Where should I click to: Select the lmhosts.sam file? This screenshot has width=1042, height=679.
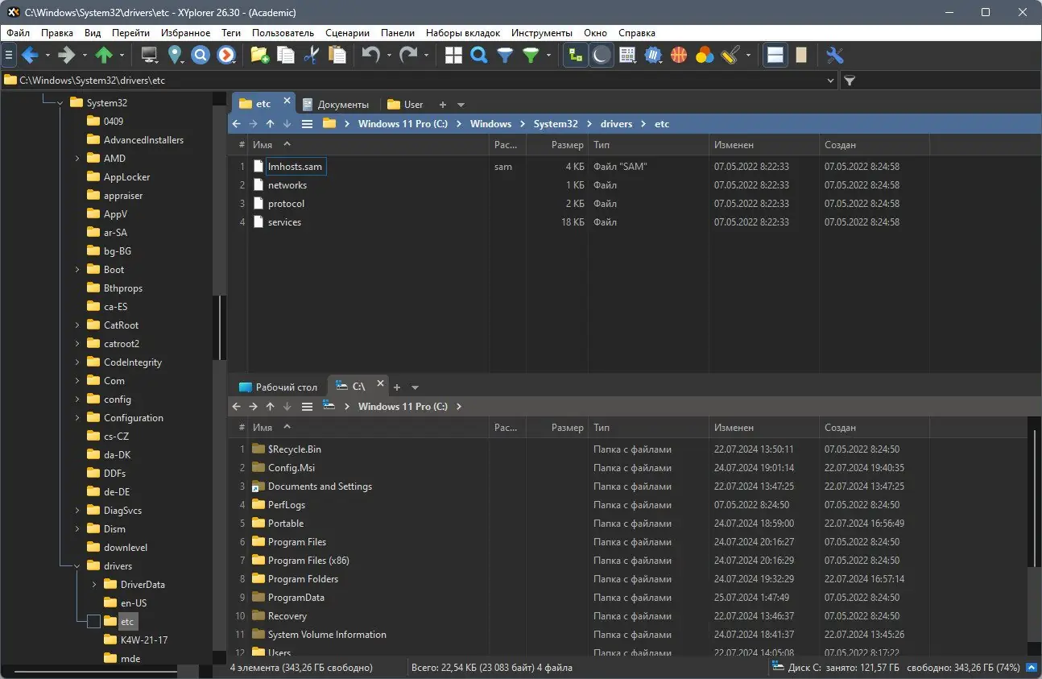pos(295,167)
